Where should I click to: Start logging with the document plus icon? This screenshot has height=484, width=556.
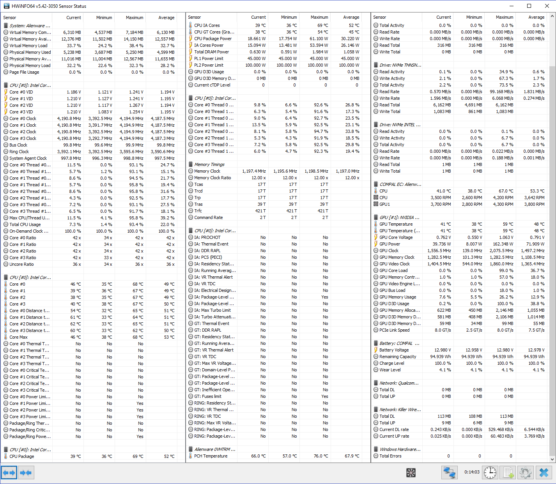(x=508, y=473)
